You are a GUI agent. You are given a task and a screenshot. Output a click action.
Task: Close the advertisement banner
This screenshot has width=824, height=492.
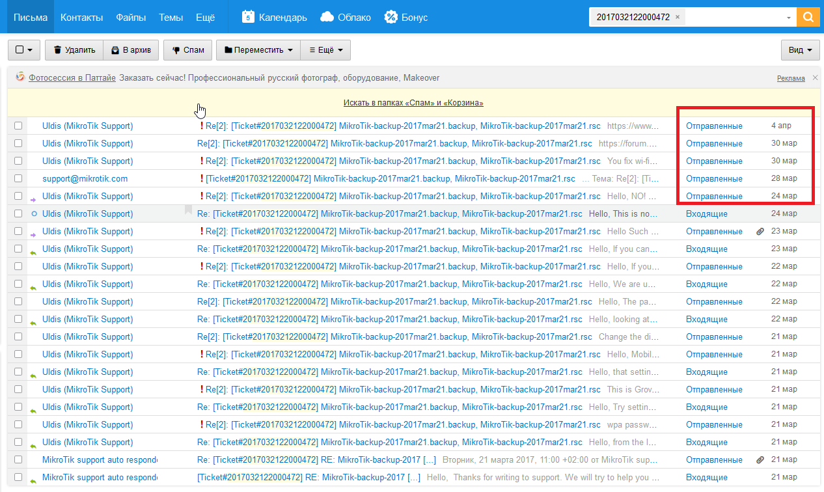point(815,78)
